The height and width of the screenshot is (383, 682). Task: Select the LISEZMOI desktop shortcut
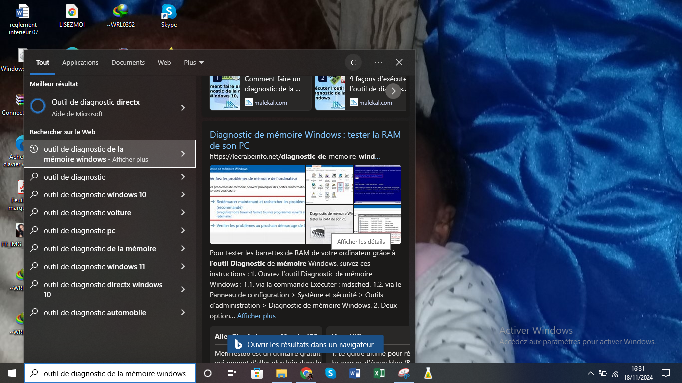click(72, 16)
